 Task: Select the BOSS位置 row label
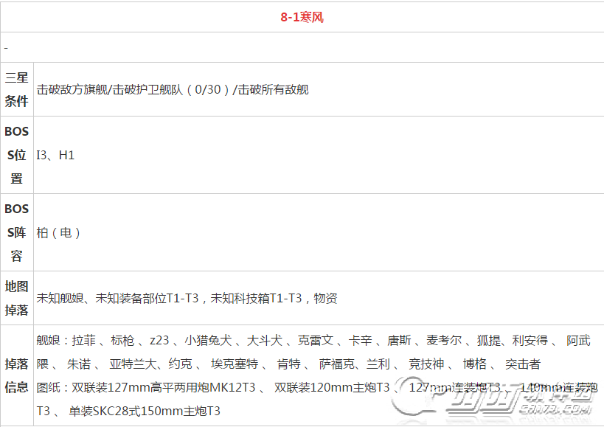coord(16,155)
